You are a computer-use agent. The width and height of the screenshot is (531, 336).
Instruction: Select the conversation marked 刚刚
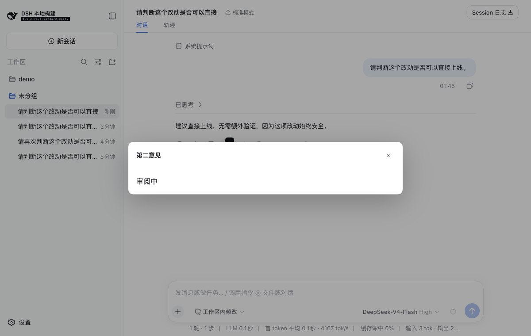62,111
